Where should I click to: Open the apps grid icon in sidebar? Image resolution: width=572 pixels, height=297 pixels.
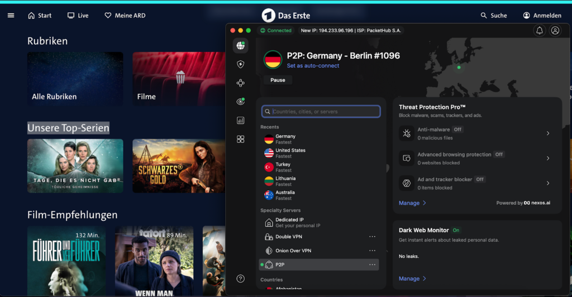click(x=240, y=139)
